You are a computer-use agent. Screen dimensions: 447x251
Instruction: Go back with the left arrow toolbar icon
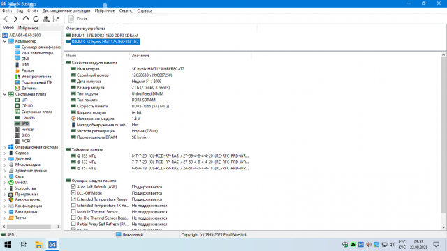coord(6,19)
